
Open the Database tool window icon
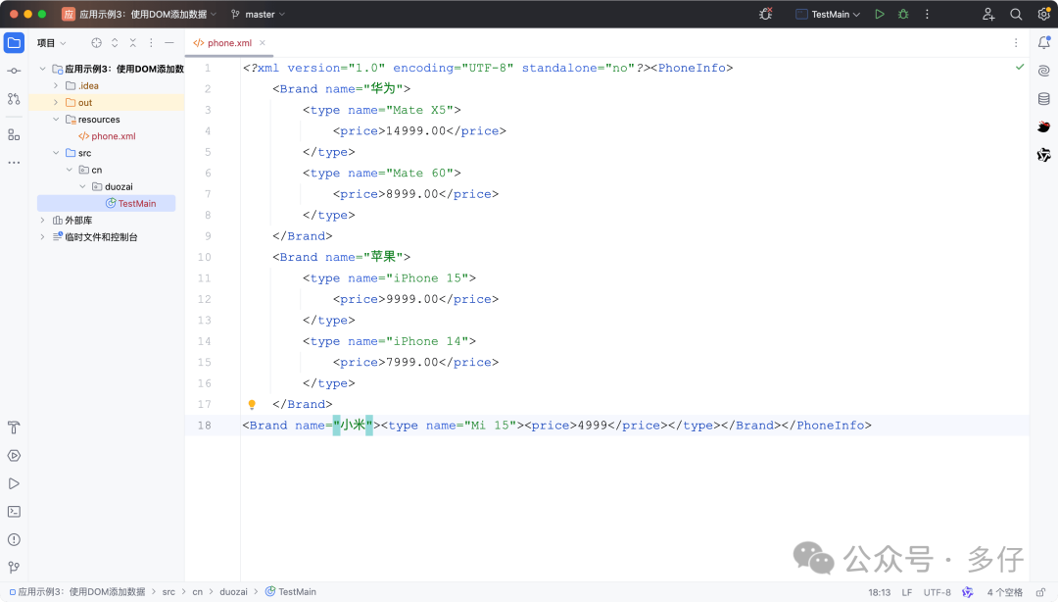click(x=1044, y=99)
